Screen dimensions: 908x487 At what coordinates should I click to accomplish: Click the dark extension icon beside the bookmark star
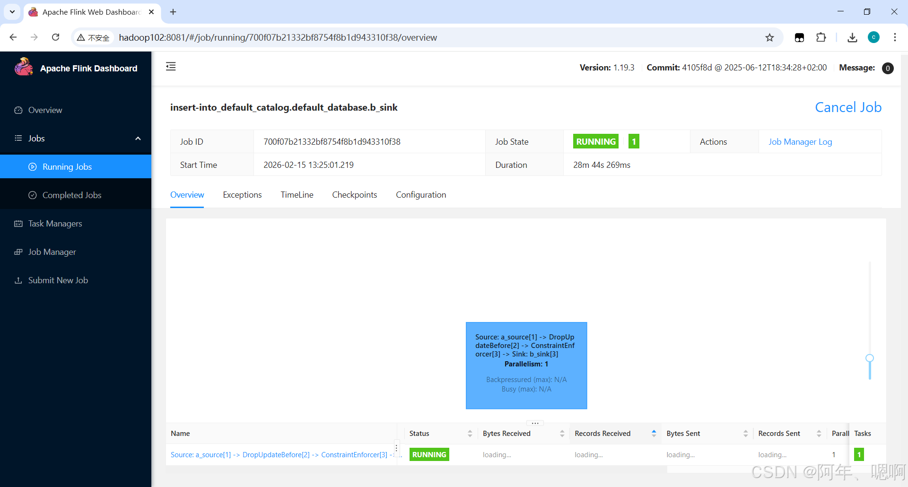point(799,37)
